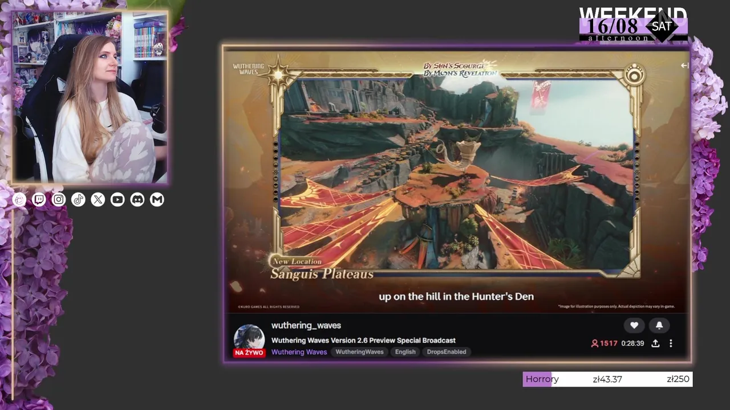Click the zł43.37 current goal amount
The height and width of the screenshot is (410, 730).
pos(607,379)
